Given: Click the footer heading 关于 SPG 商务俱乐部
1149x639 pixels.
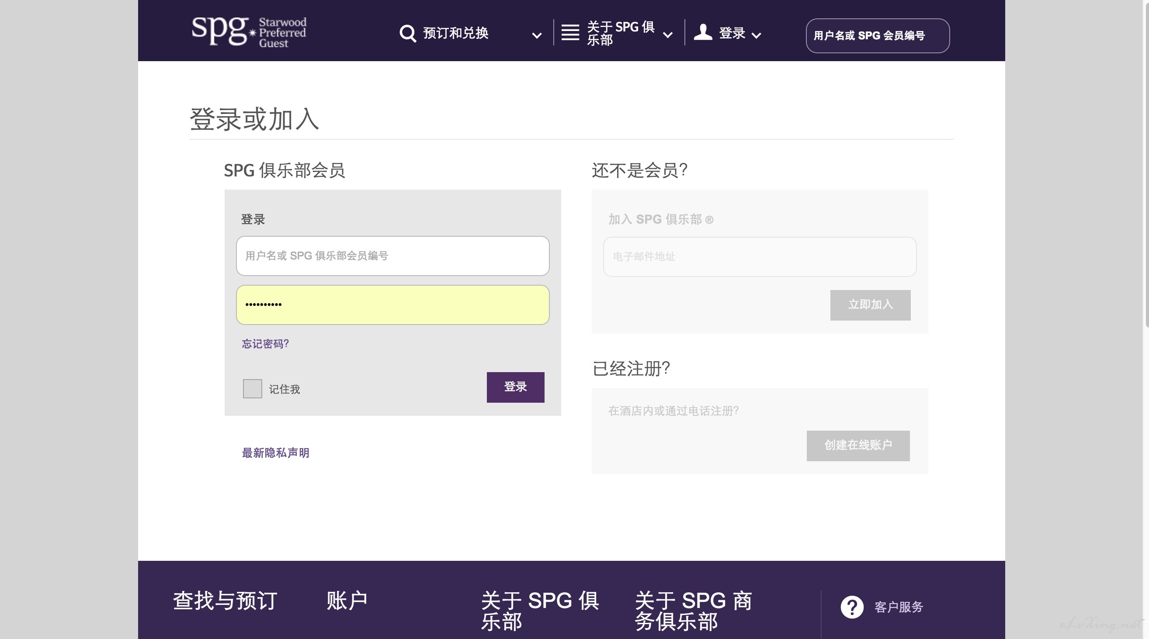Looking at the screenshot, I should tap(694, 611).
